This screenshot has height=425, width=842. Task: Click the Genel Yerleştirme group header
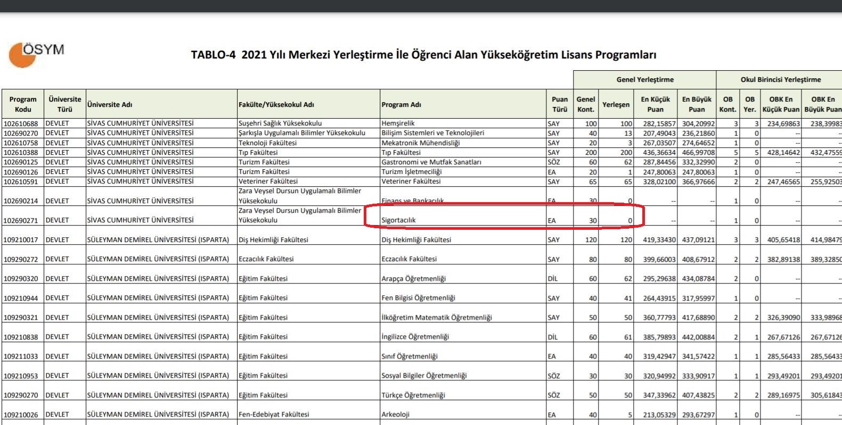click(x=645, y=80)
